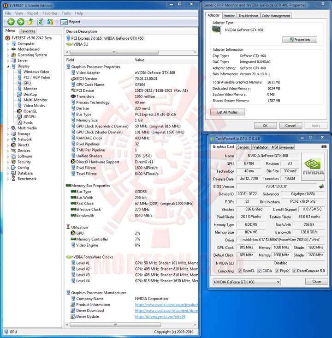Click the Close button in GPU-Z
This screenshot has width=332, height=338.
pos(316,282)
